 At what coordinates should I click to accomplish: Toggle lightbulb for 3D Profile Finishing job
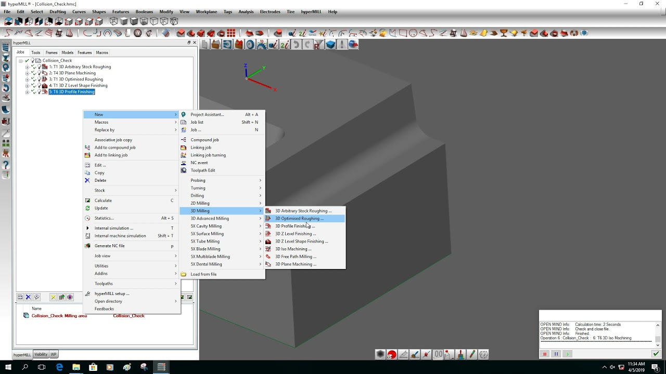pos(40,92)
